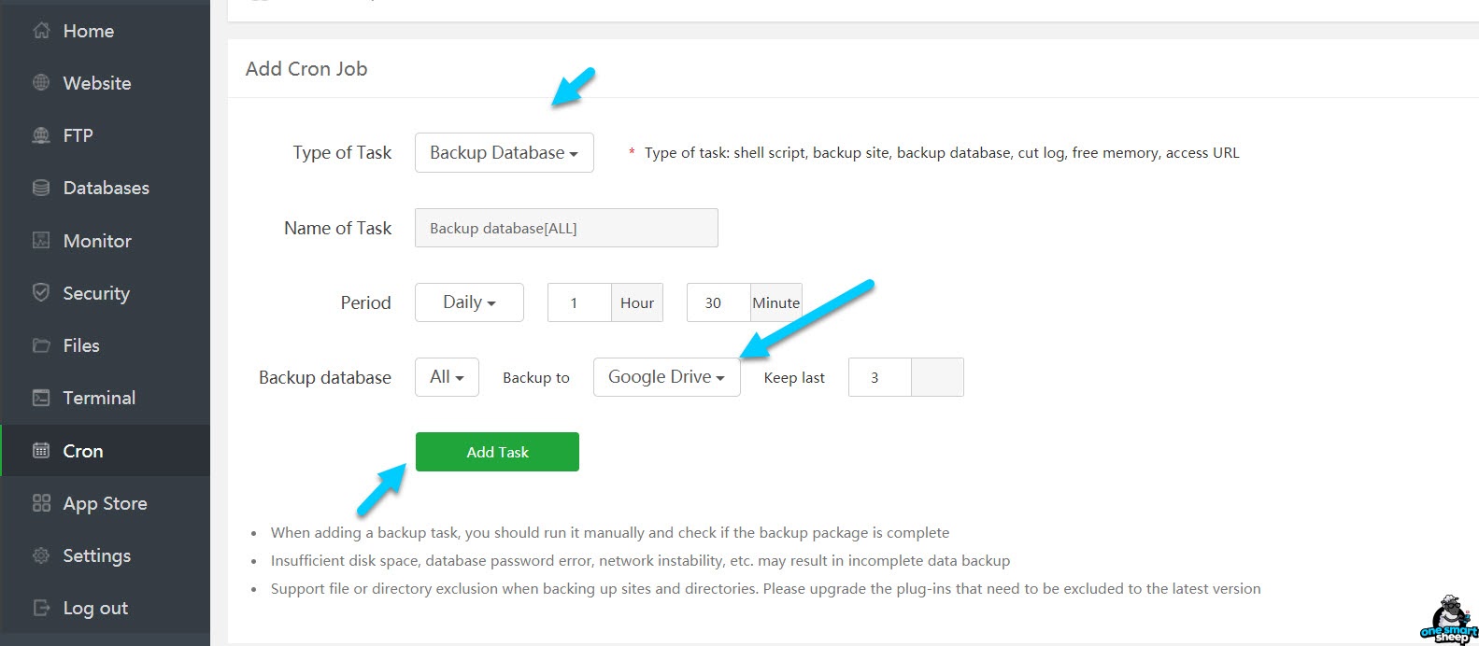Click the Security shield icon

coord(41,293)
